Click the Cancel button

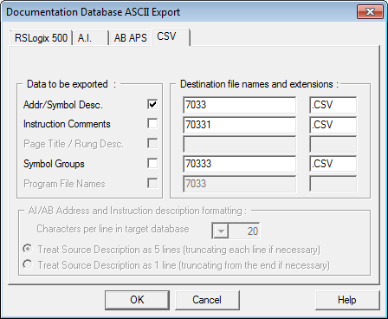click(207, 300)
